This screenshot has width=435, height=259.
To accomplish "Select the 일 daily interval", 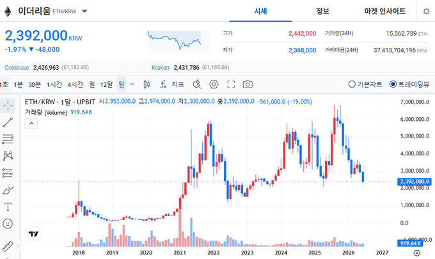I will point(92,84).
